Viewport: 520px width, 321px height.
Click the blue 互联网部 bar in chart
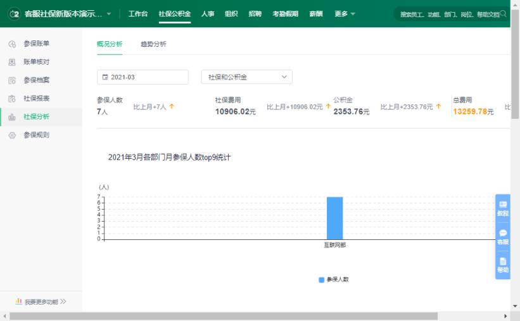tap(334, 218)
